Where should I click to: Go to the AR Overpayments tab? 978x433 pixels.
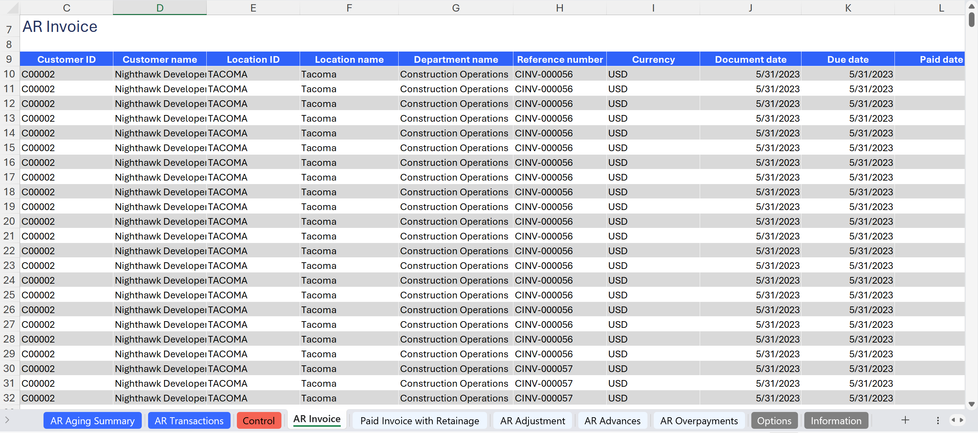699,420
